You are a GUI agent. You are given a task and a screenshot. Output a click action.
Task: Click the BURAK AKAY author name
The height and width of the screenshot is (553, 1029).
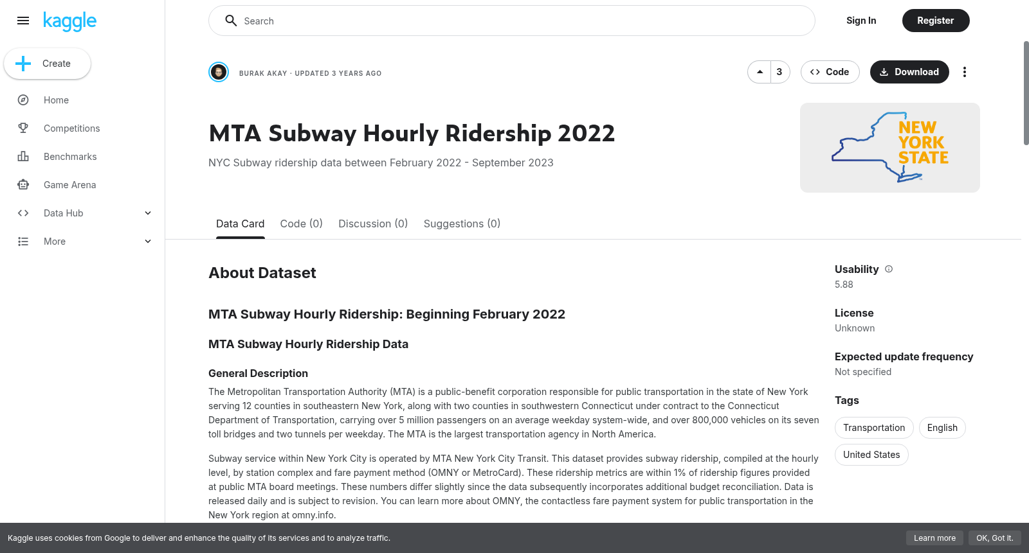point(263,73)
